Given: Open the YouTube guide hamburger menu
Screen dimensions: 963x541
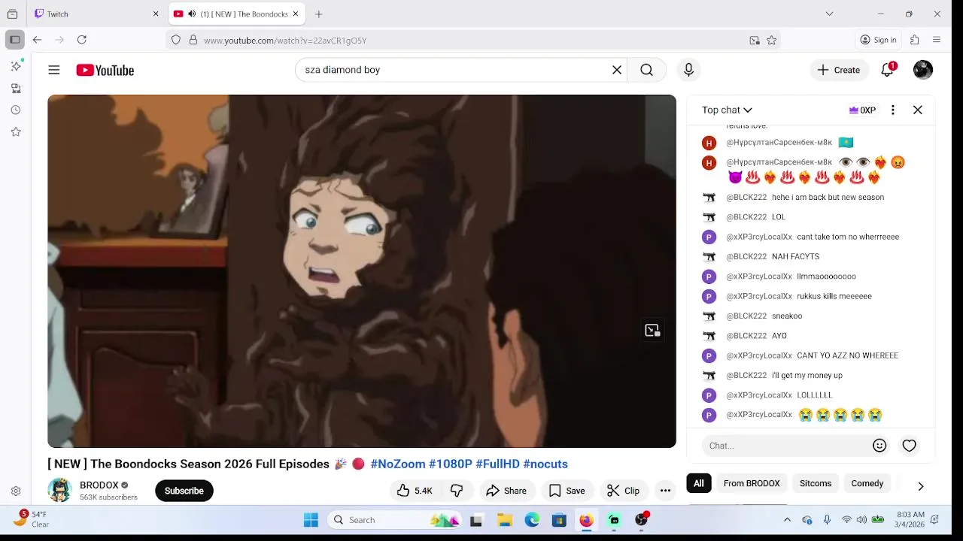Looking at the screenshot, I should [x=54, y=70].
